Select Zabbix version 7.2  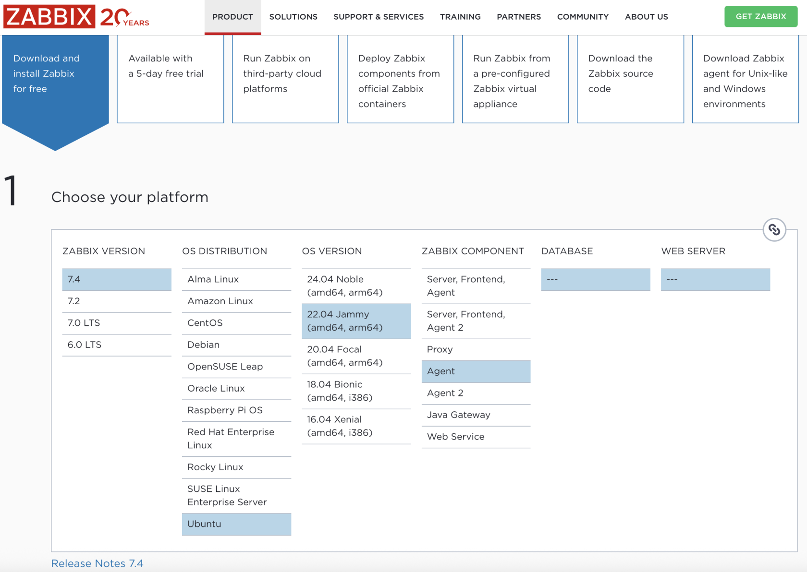[x=117, y=301]
